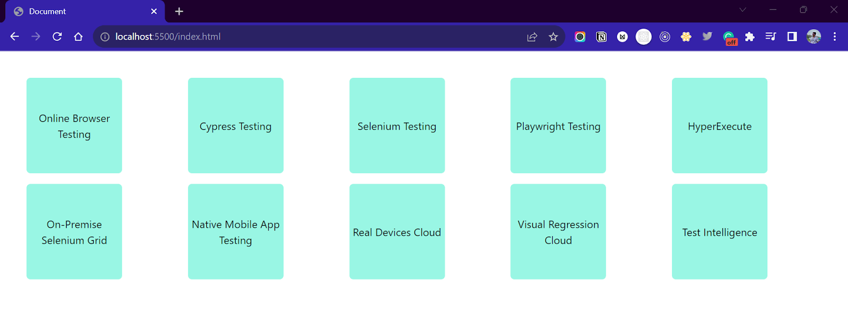Open the tab search dropdown arrow
Image resolution: width=848 pixels, height=314 pixels.
(743, 10)
